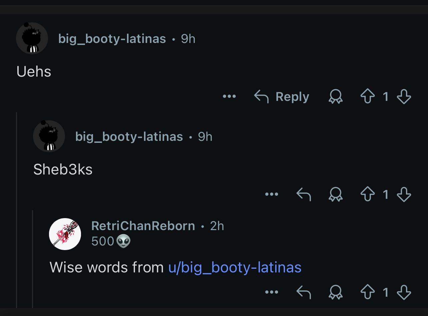The height and width of the screenshot is (316, 428).
Task: Upvote RetriChanReborn's "Wise words" comment
Action: click(x=368, y=292)
